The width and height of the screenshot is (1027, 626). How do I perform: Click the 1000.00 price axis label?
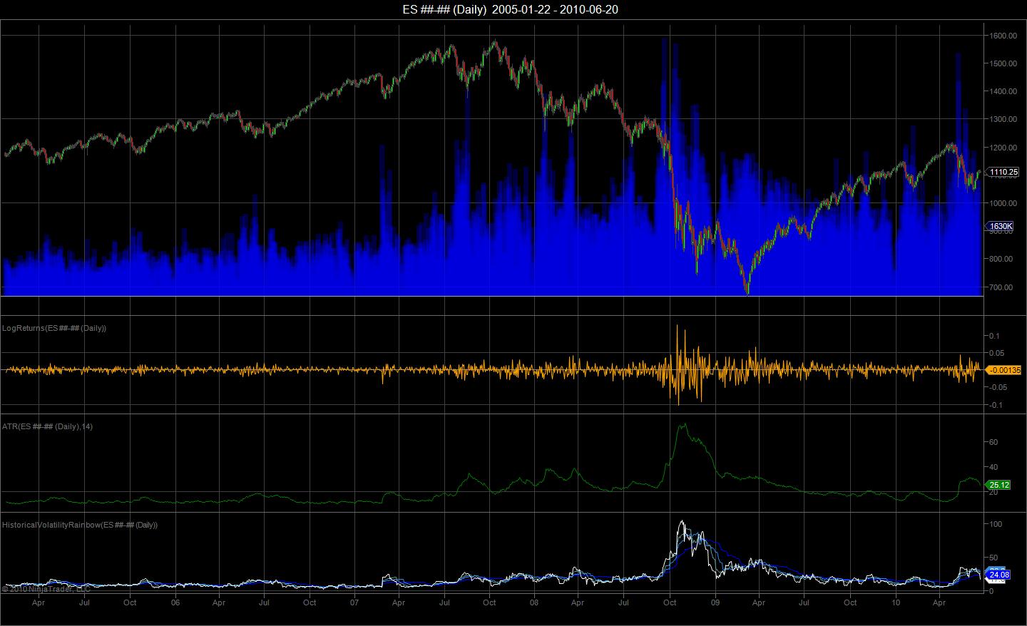click(x=1003, y=203)
